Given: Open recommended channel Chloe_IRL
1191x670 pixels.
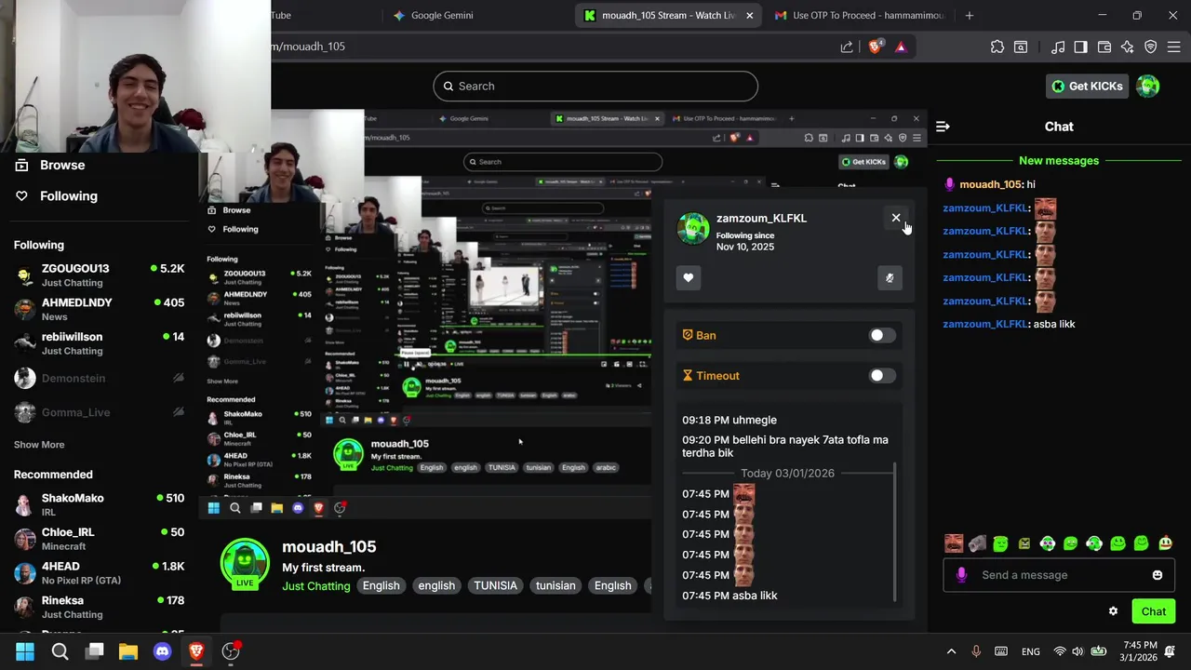Looking at the screenshot, I should pyautogui.click(x=100, y=539).
